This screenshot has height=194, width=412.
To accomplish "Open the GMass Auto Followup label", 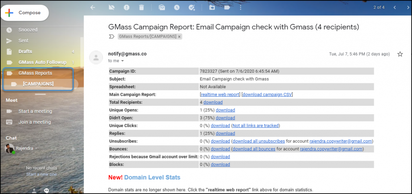I will coord(42,62).
